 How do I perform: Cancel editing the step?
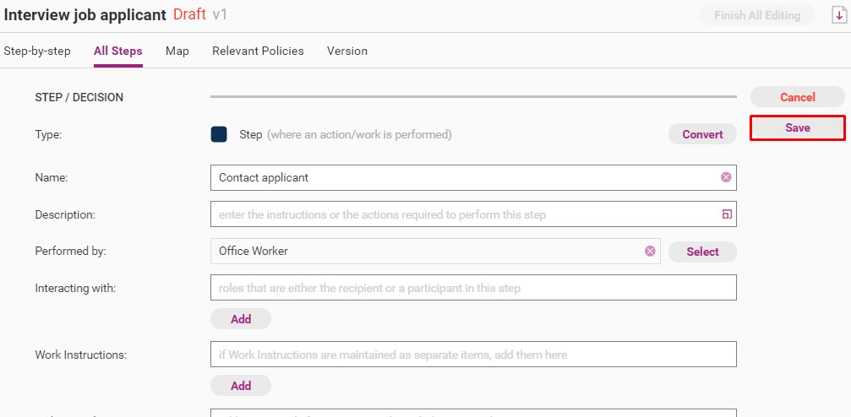[797, 97]
